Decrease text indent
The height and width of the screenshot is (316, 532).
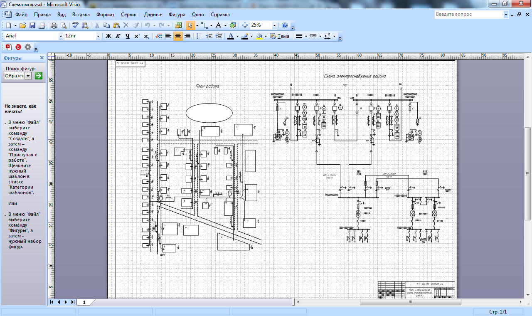click(x=209, y=36)
